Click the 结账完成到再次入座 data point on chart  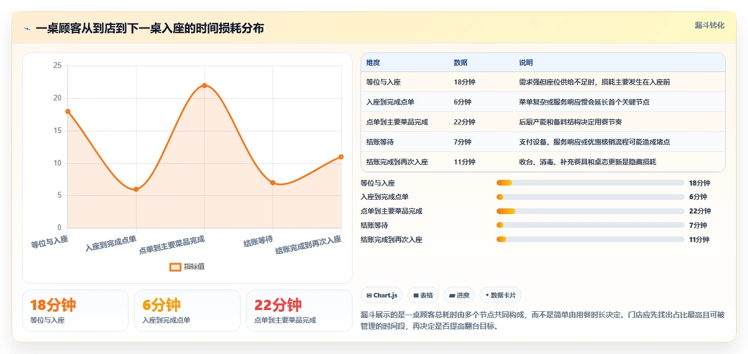pos(341,156)
